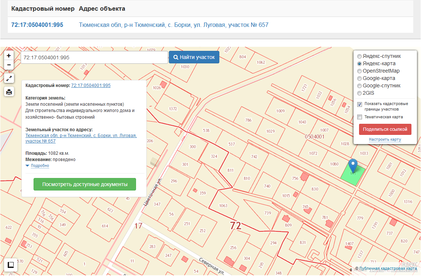Screen dimensions: 421x276
Task: Open 72:17:0504001:995 link in table row
Action: (37, 25)
